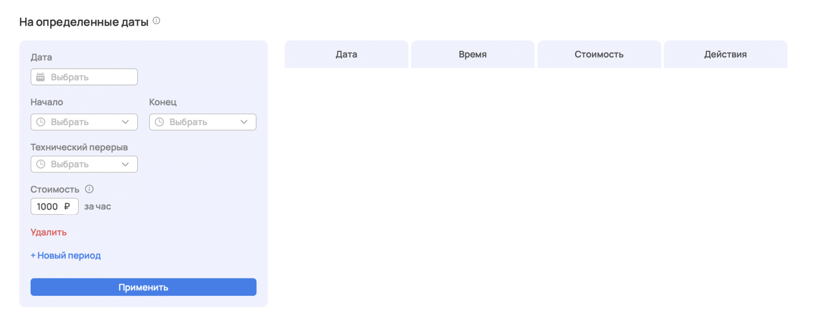The height and width of the screenshot is (334, 836).
Task: Click the Время table column header
Action: pos(472,54)
